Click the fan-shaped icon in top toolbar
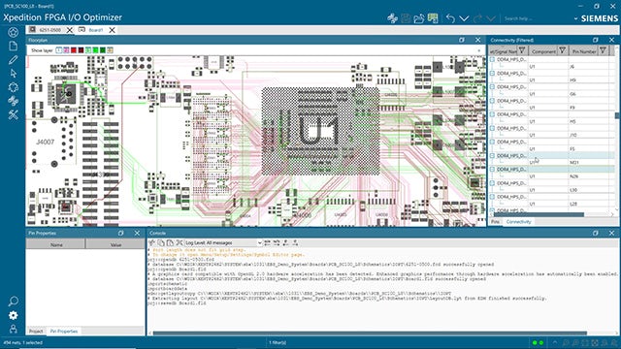The height and width of the screenshot is (349, 621). pos(392,18)
